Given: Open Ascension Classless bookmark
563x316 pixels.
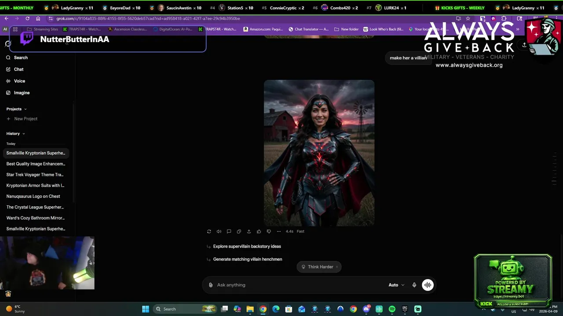Looking at the screenshot, I should coord(128,29).
